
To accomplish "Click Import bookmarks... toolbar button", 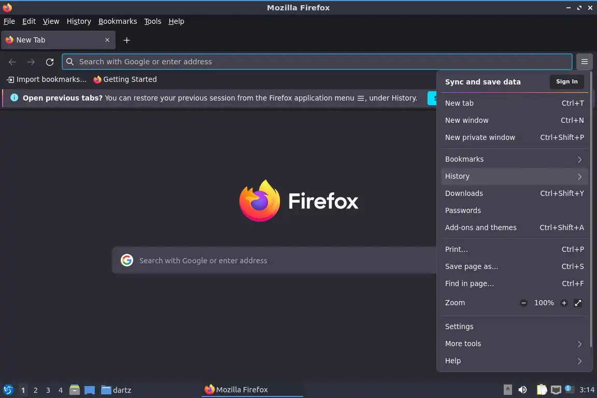I will click(47, 79).
